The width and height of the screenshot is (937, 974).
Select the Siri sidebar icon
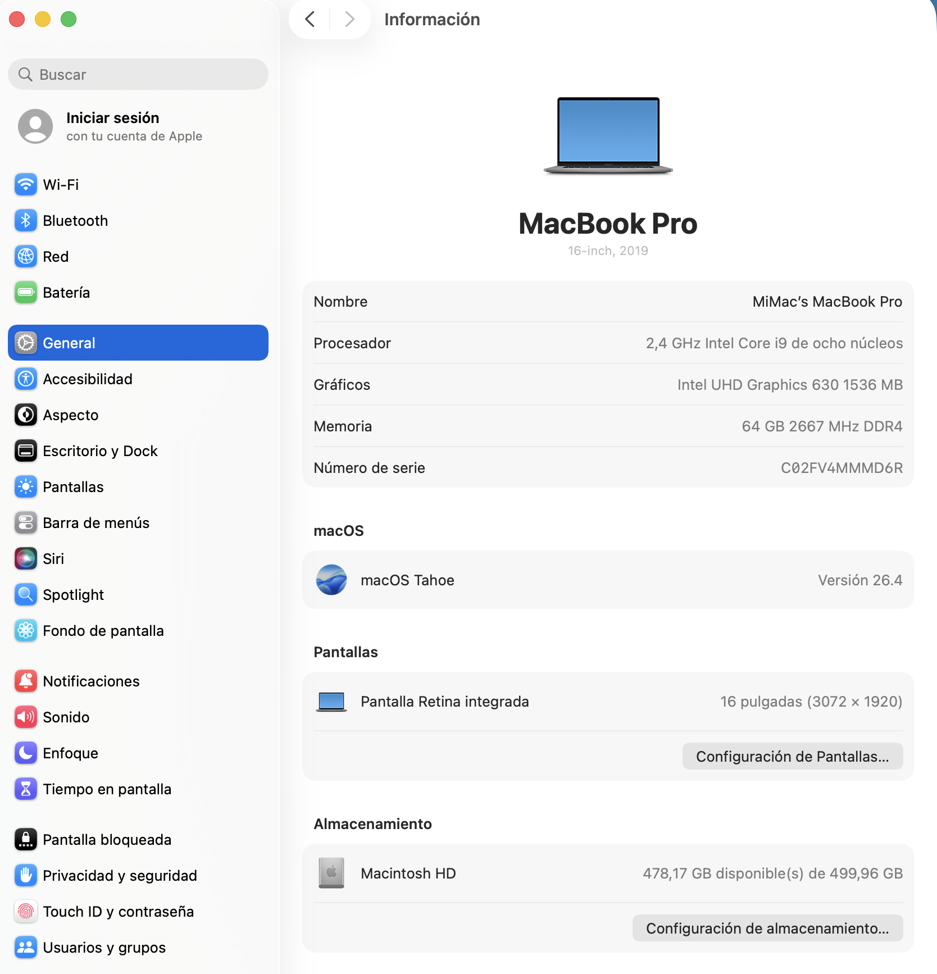[x=26, y=559]
